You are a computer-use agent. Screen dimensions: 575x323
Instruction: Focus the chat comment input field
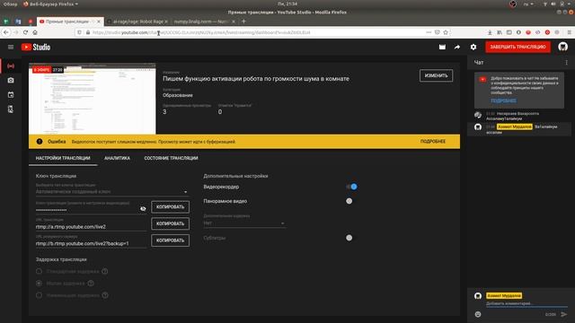coord(526,303)
